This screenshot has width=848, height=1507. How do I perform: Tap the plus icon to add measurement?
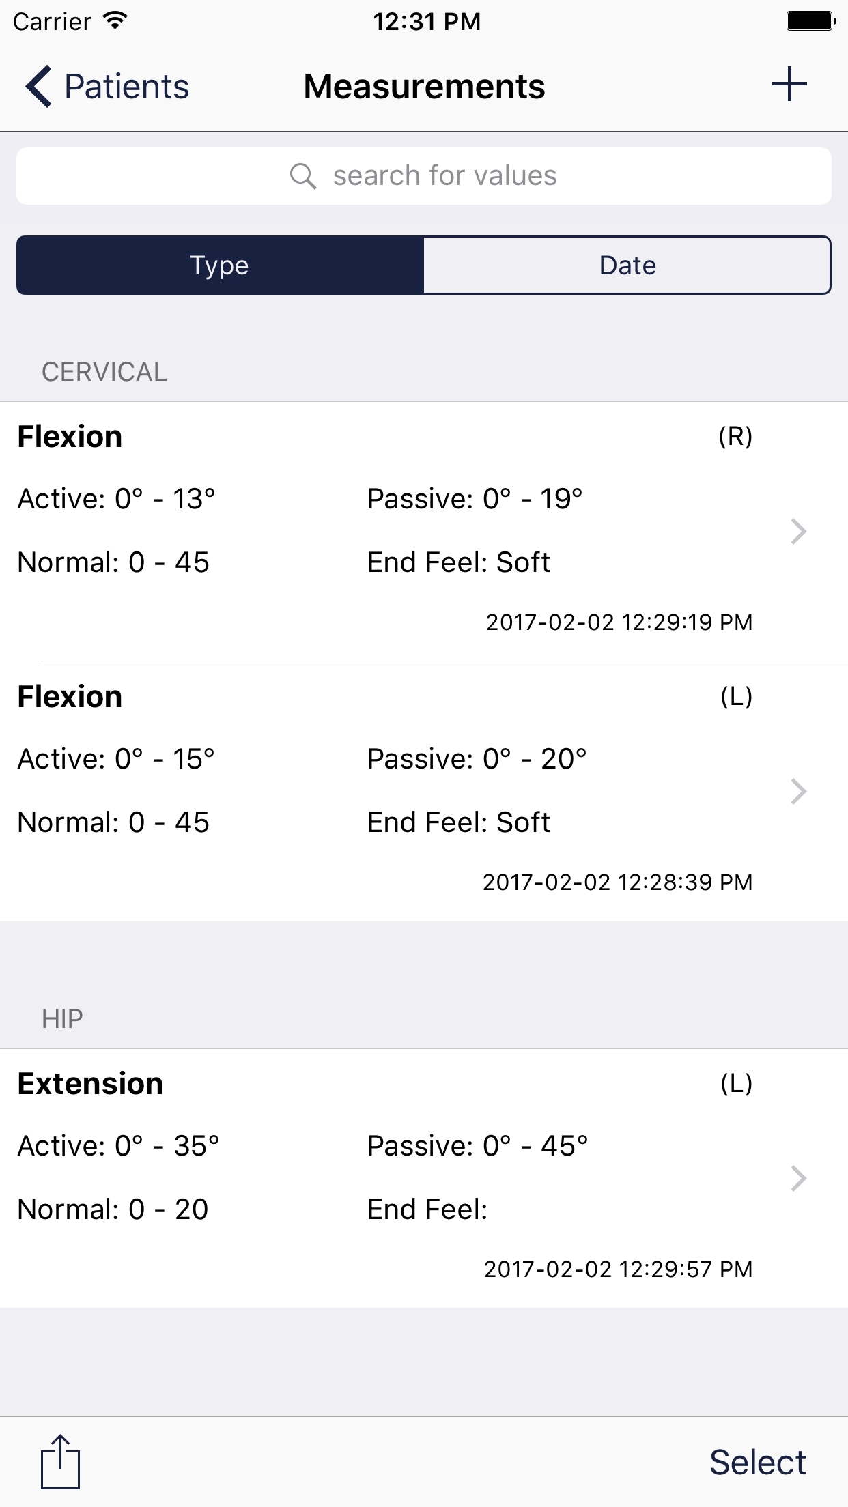click(789, 85)
